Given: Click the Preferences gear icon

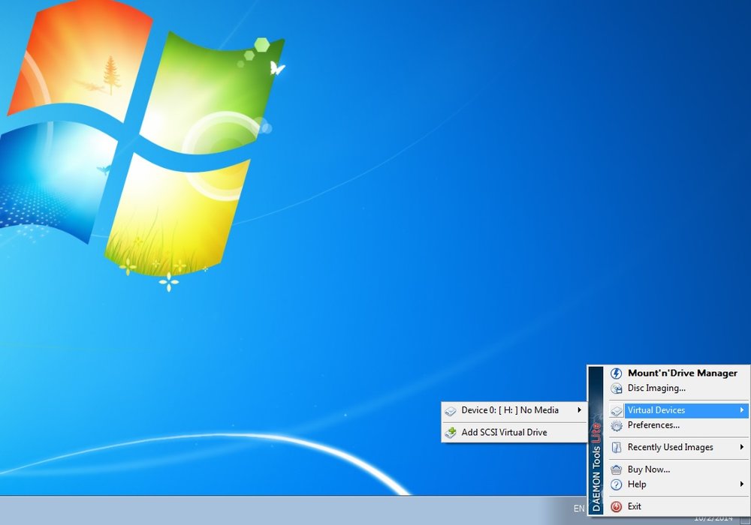Looking at the screenshot, I should [617, 425].
